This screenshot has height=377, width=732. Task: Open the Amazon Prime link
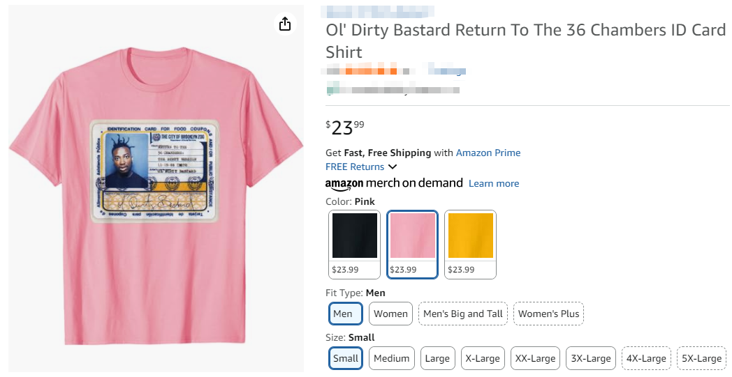coord(488,153)
